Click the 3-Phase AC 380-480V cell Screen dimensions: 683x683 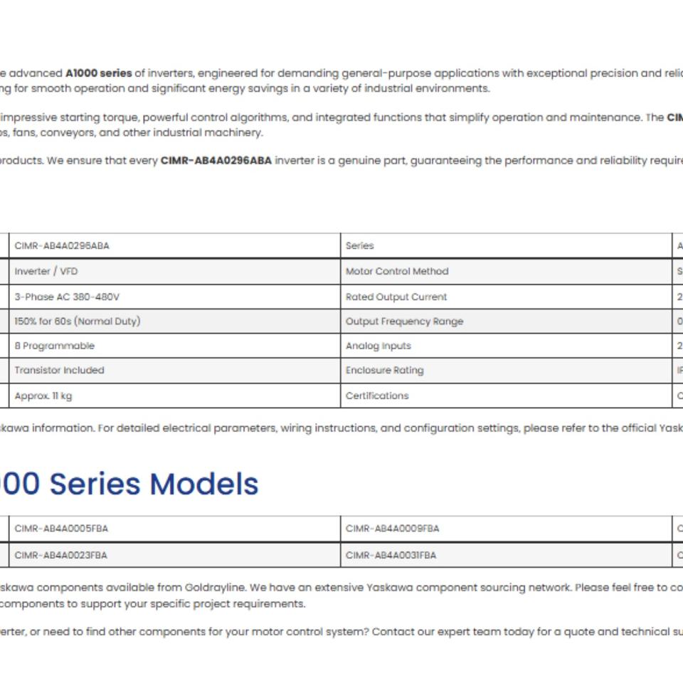[x=175, y=297]
